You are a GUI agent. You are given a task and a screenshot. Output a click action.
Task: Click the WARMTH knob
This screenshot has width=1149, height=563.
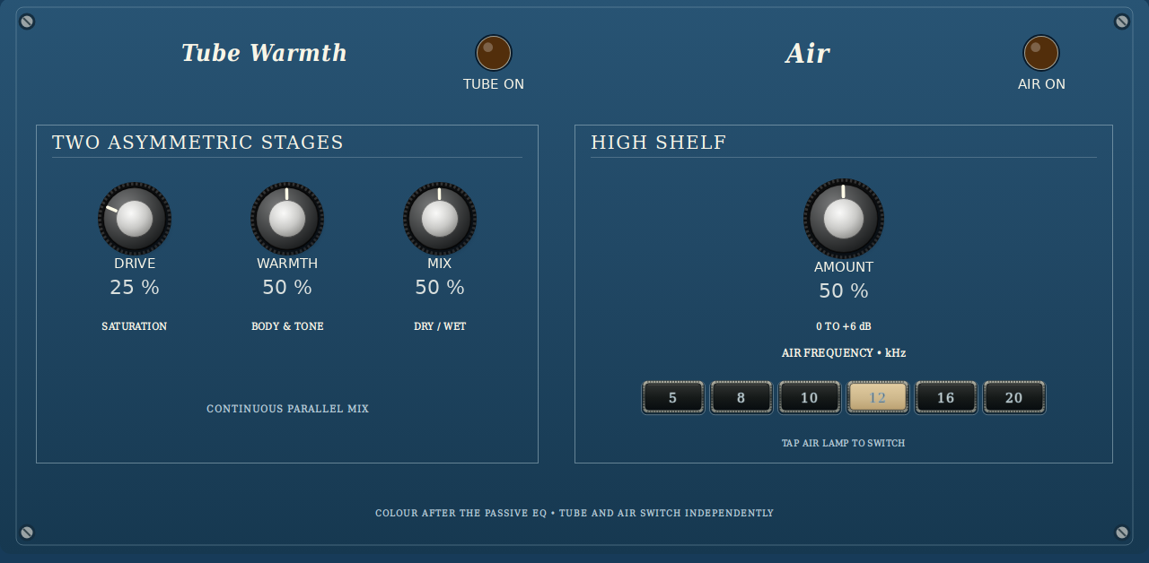coord(287,219)
